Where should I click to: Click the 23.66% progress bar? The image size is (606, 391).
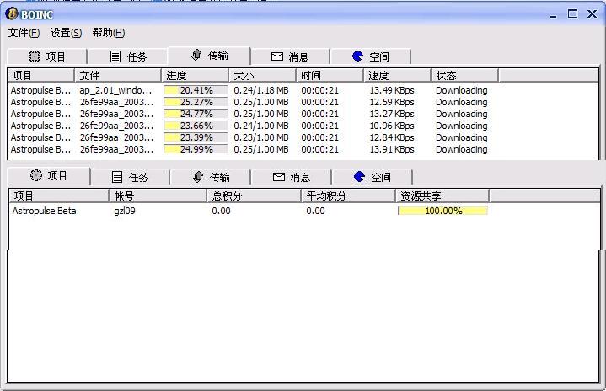196,126
